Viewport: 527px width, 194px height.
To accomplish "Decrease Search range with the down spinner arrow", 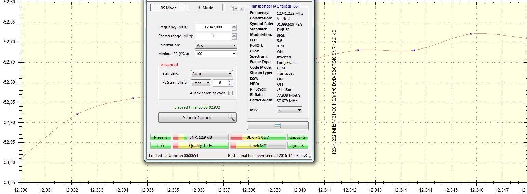I will pos(234,38).
